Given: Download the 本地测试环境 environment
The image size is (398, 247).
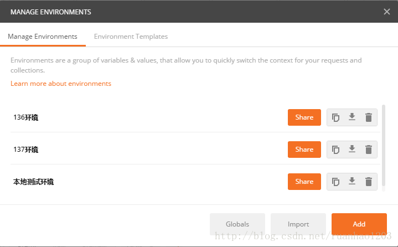Looking at the screenshot, I should pyautogui.click(x=352, y=181).
